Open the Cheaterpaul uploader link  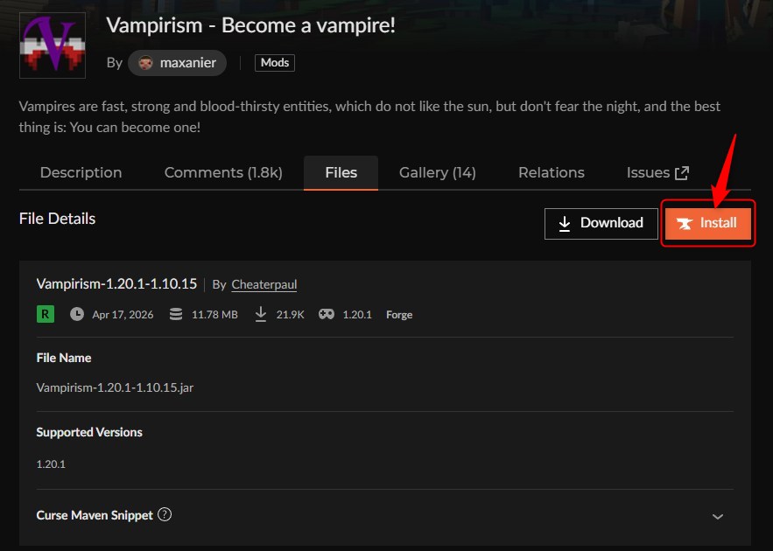[x=264, y=284]
